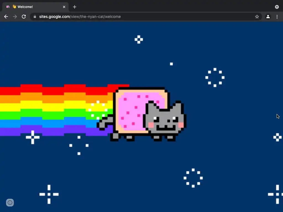The image size is (283, 212).
Task: Open the Chrome profile menu
Action: 268,17
